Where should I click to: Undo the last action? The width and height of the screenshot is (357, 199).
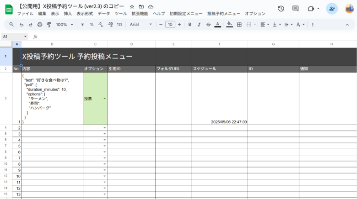click(x=22, y=25)
